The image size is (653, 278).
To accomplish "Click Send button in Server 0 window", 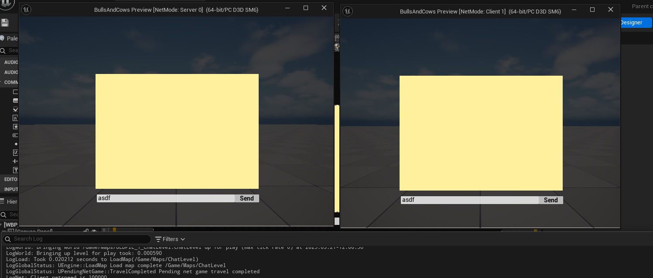I will (x=247, y=198).
